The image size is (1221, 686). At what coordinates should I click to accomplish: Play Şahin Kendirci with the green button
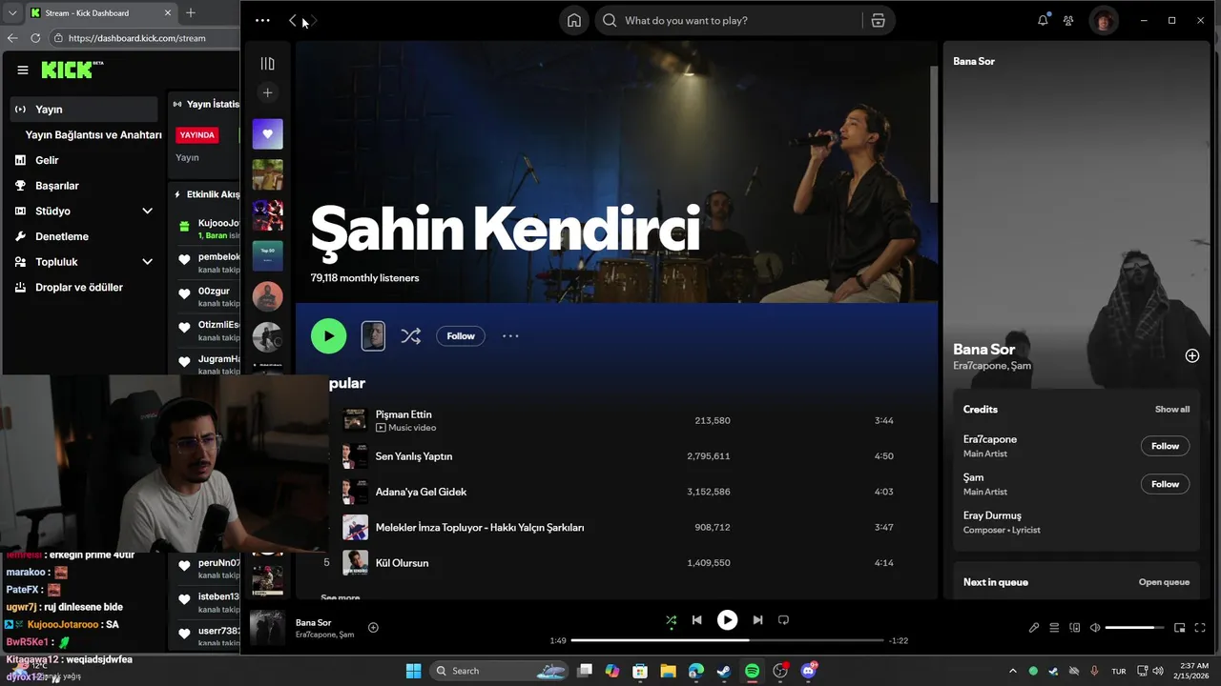[x=328, y=335]
